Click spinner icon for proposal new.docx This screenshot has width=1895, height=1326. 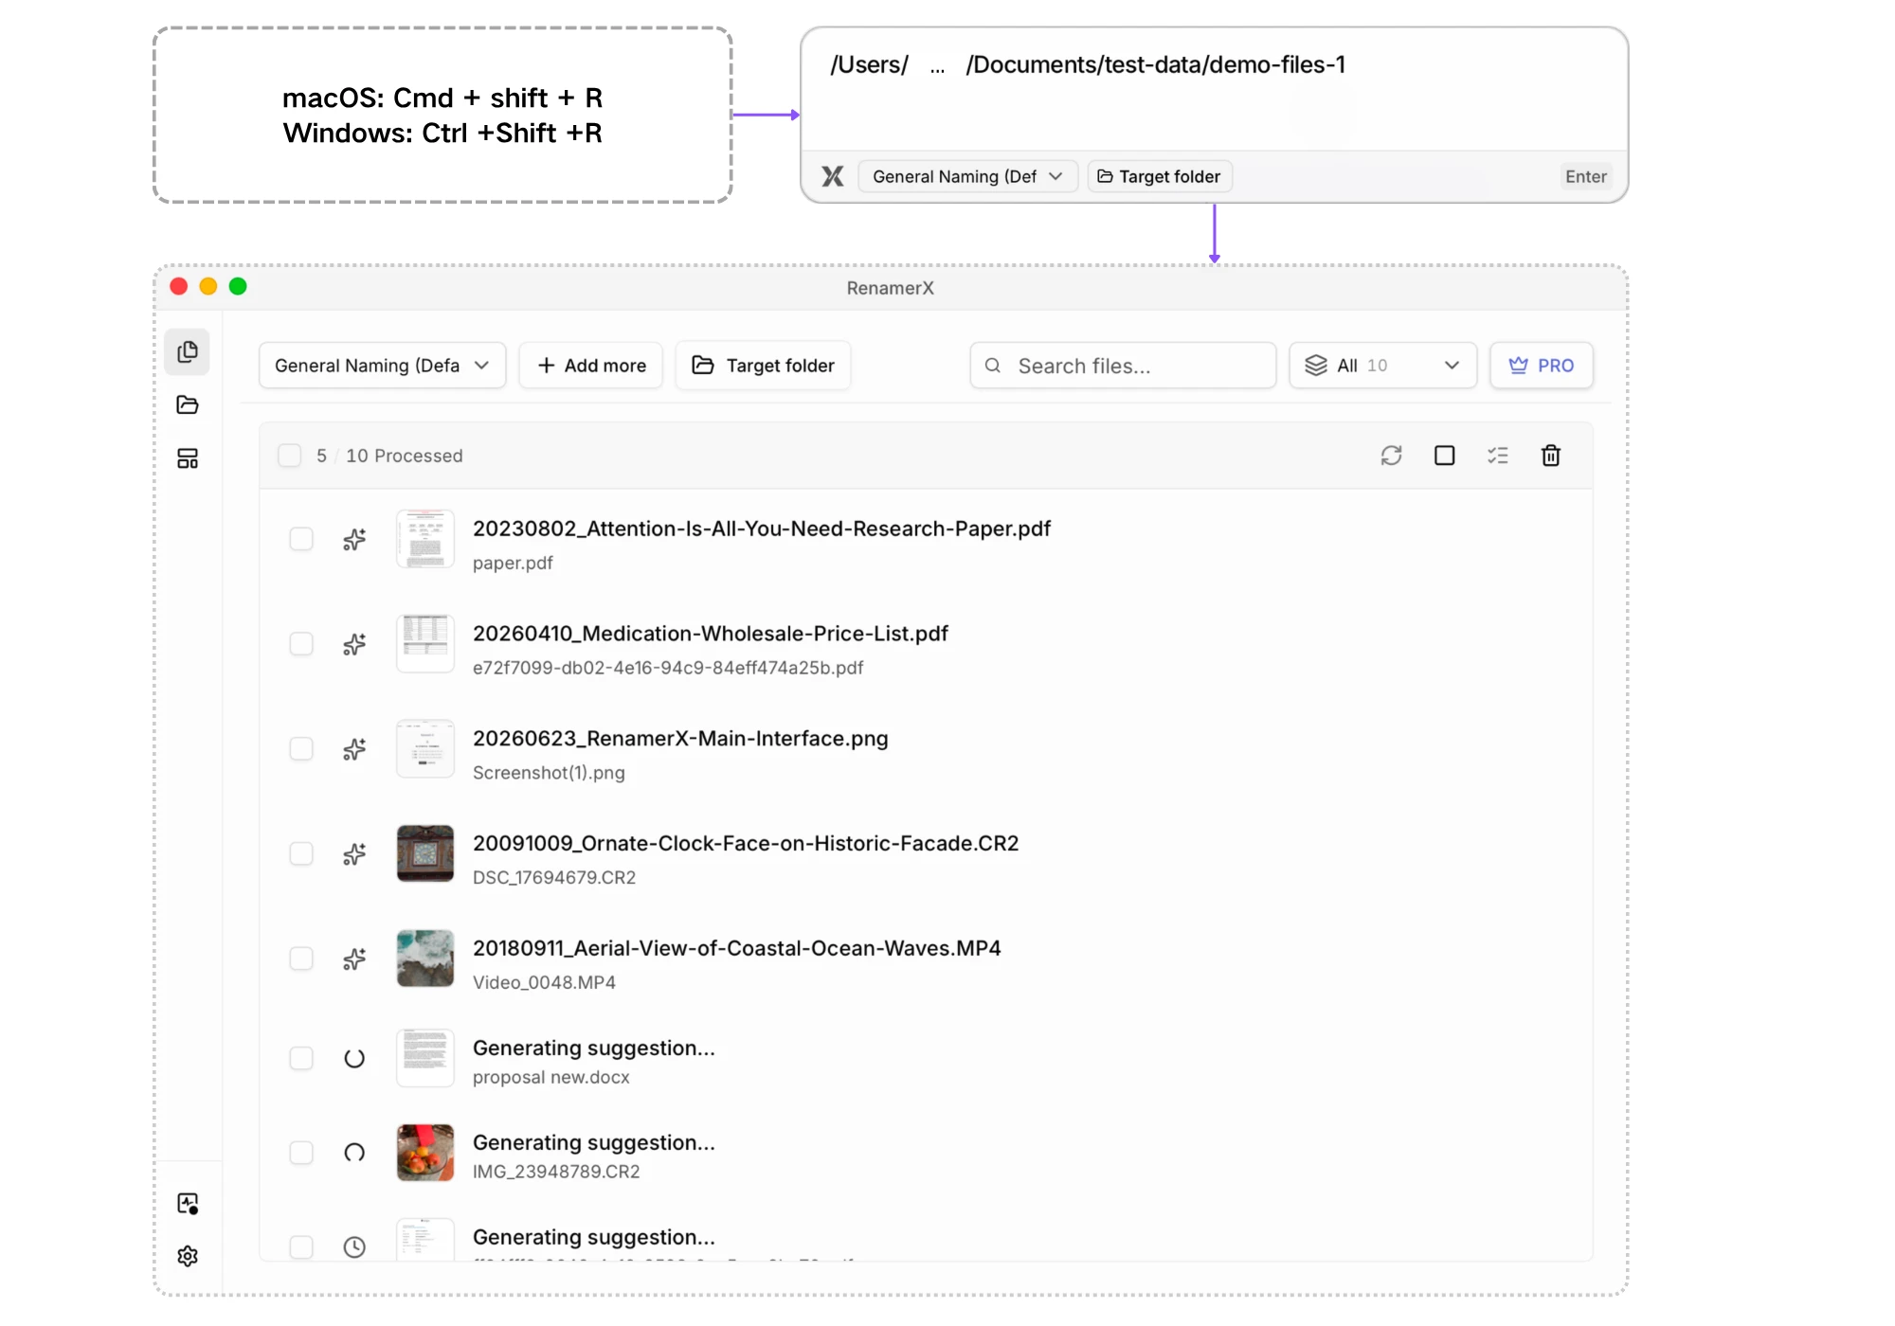click(354, 1058)
